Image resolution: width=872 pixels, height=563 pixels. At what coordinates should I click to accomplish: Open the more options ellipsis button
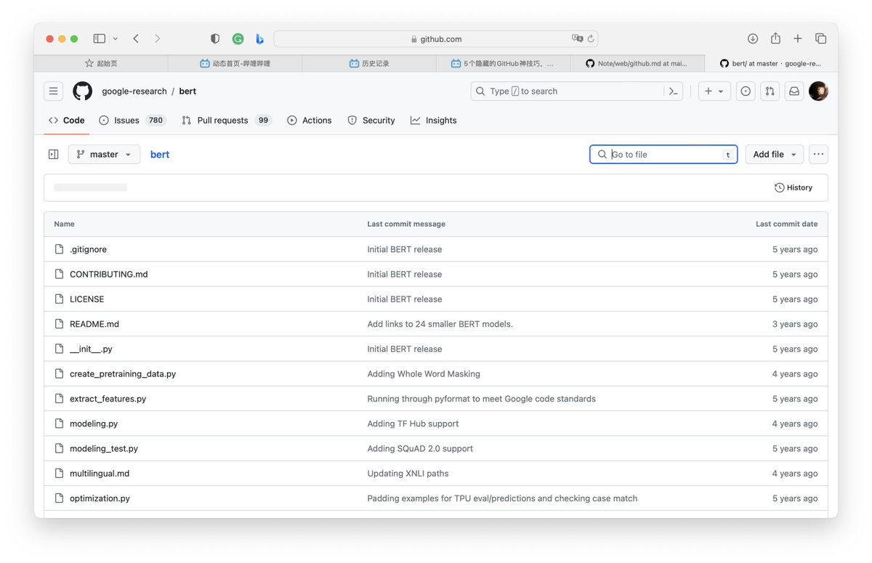coord(818,155)
